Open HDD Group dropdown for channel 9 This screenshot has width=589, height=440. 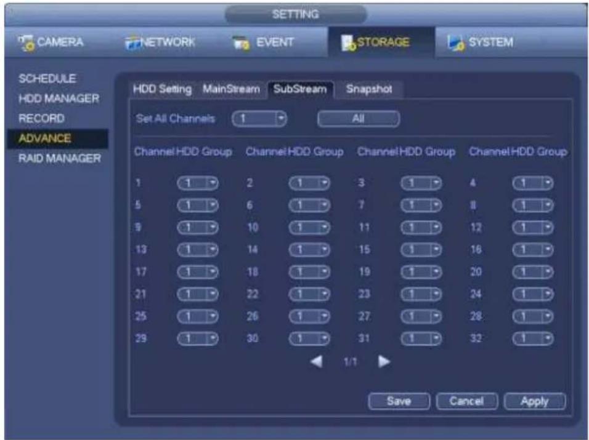[198, 228]
